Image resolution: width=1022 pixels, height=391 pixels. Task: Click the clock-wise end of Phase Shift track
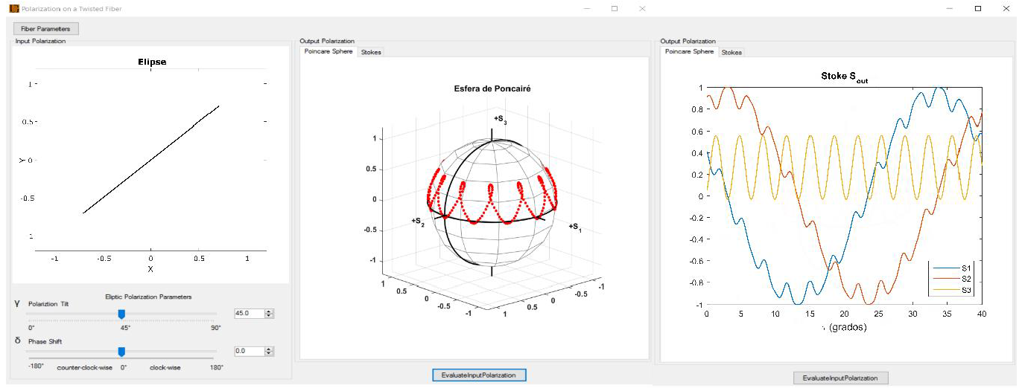[x=215, y=351]
